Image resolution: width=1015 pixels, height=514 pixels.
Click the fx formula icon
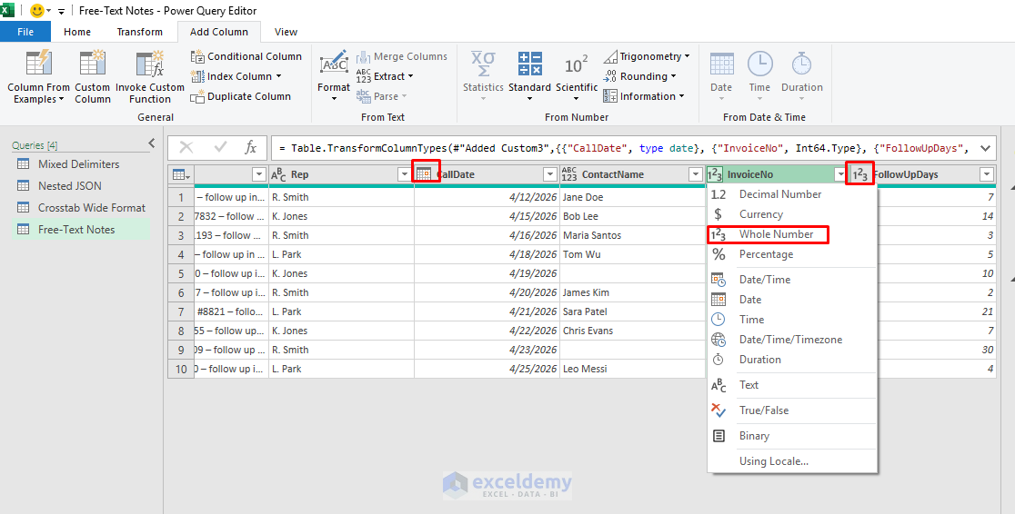[250, 148]
